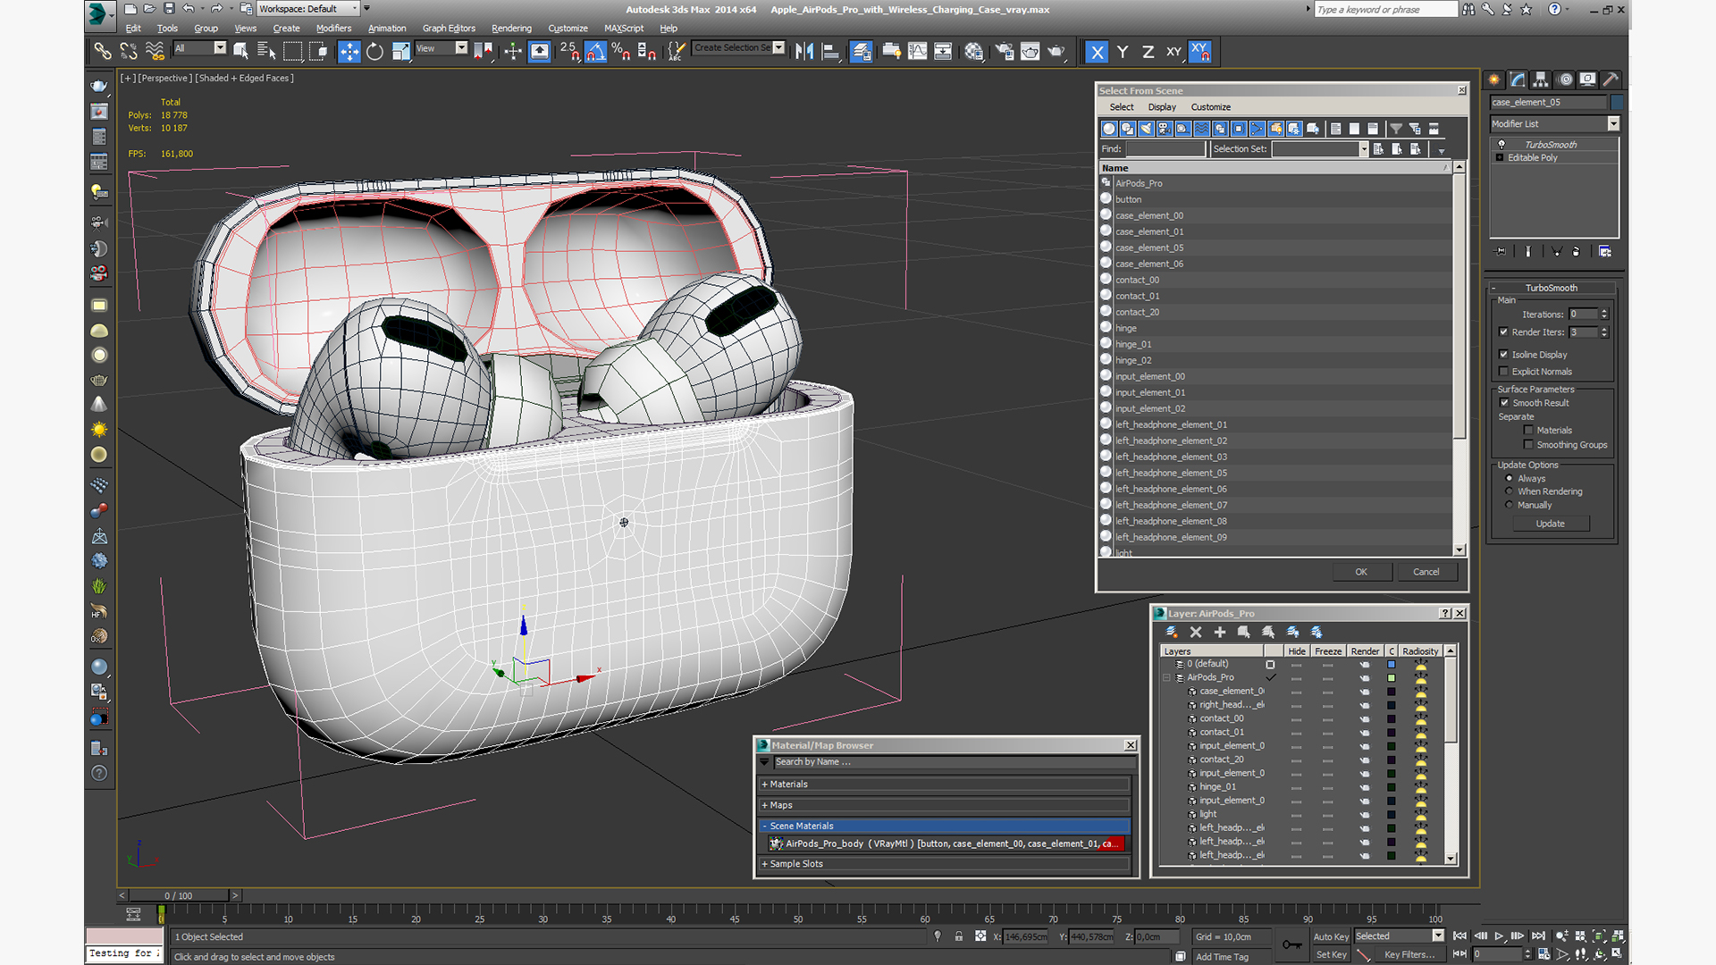
Task: Choose the Select and Uniform Scale tool
Action: [401, 52]
